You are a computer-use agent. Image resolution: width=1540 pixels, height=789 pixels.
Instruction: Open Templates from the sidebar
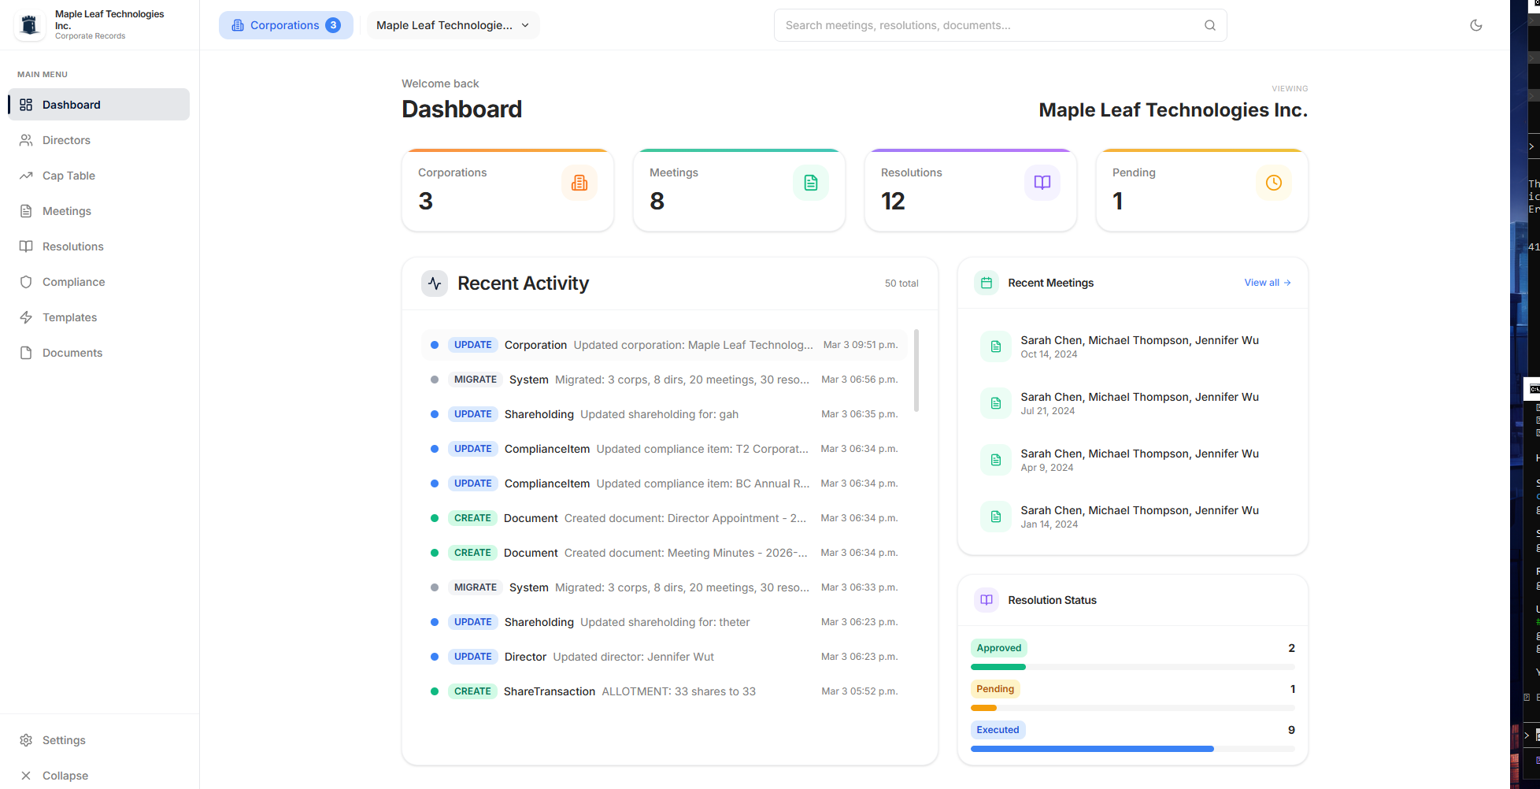pyautogui.click(x=99, y=317)
